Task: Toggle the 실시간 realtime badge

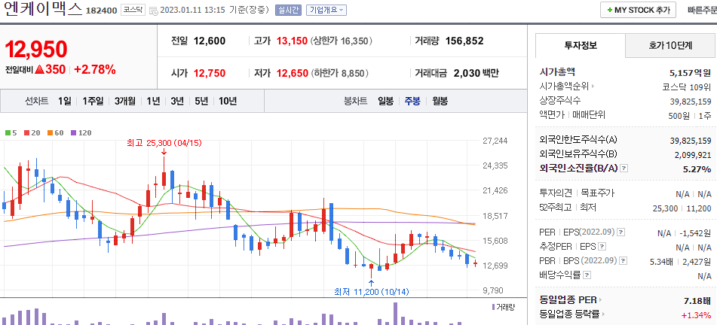Action: click(288, 10)
